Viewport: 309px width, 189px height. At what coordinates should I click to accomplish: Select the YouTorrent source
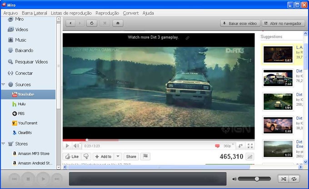25,123
